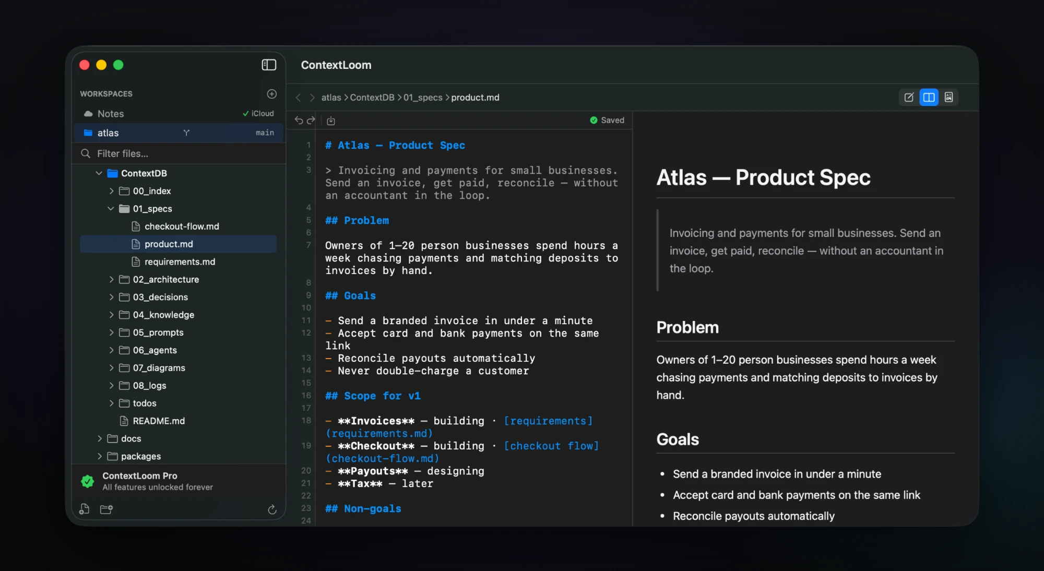Viewport: 1044px width, 571px height.
Task: Click the undo arrow in the editor toolbar
Action: pos(299,121)
